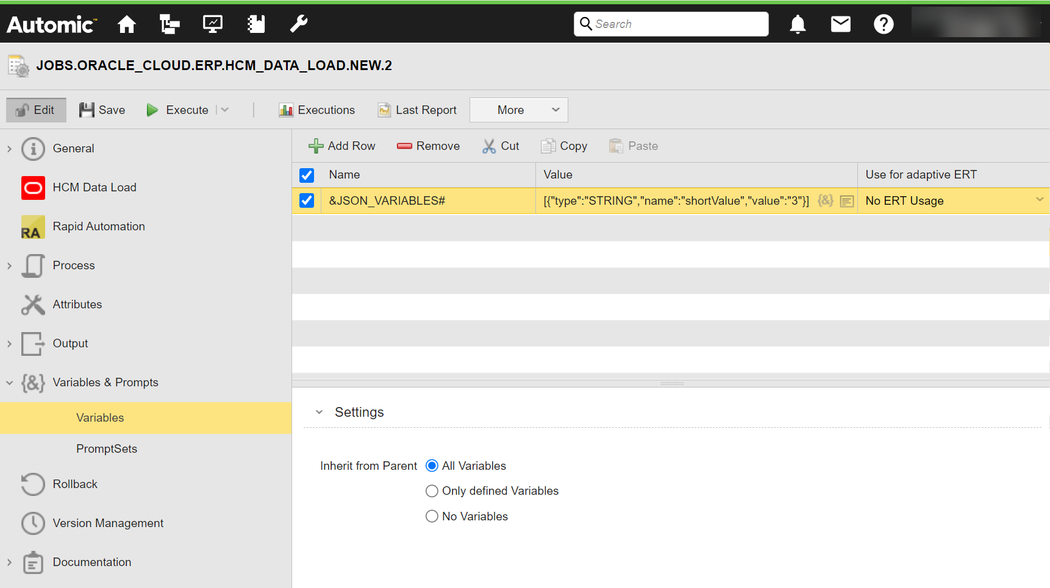This screenshot has height=588, width=1050.
Task: Open notifications bell icon
Action: 798,24
